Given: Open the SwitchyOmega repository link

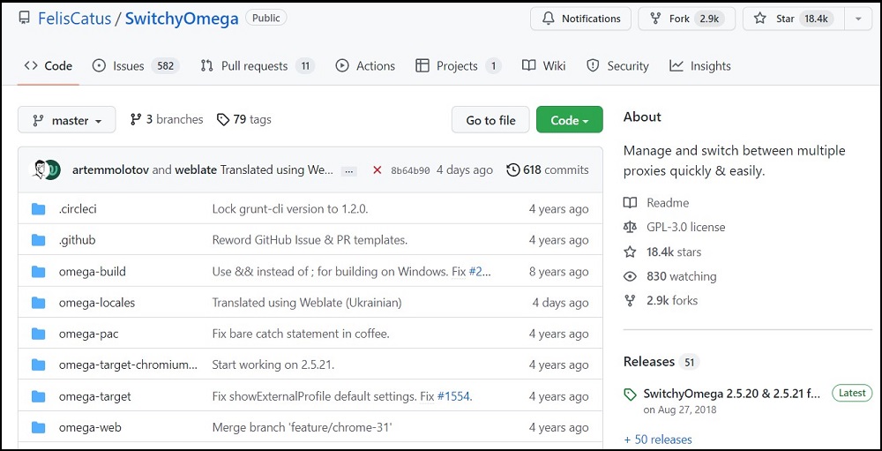Looking at the screenshot, I should (x=182, y=19).
